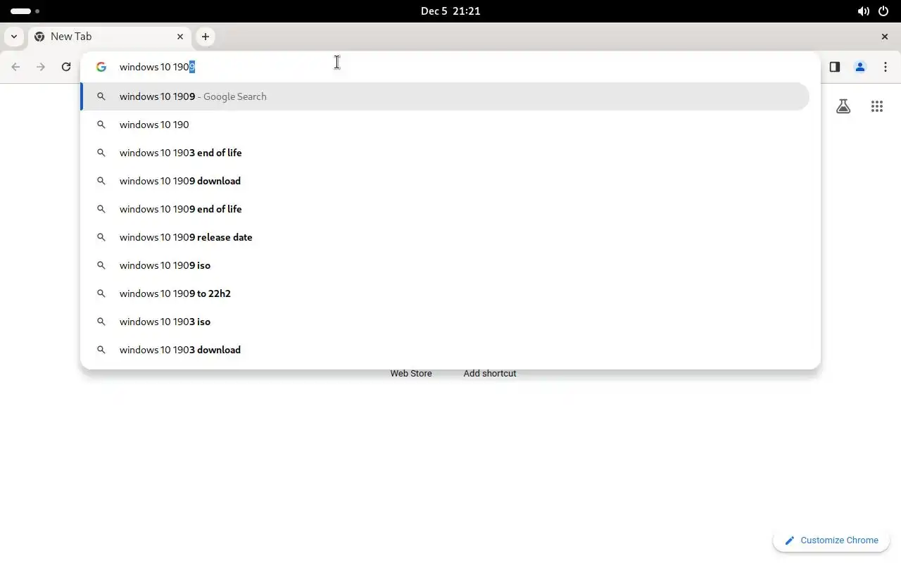Choose 'windows 10 1909 end of life' suggestion
The width and height of the screenshot is (901, 563).
[x=445, y=209]
